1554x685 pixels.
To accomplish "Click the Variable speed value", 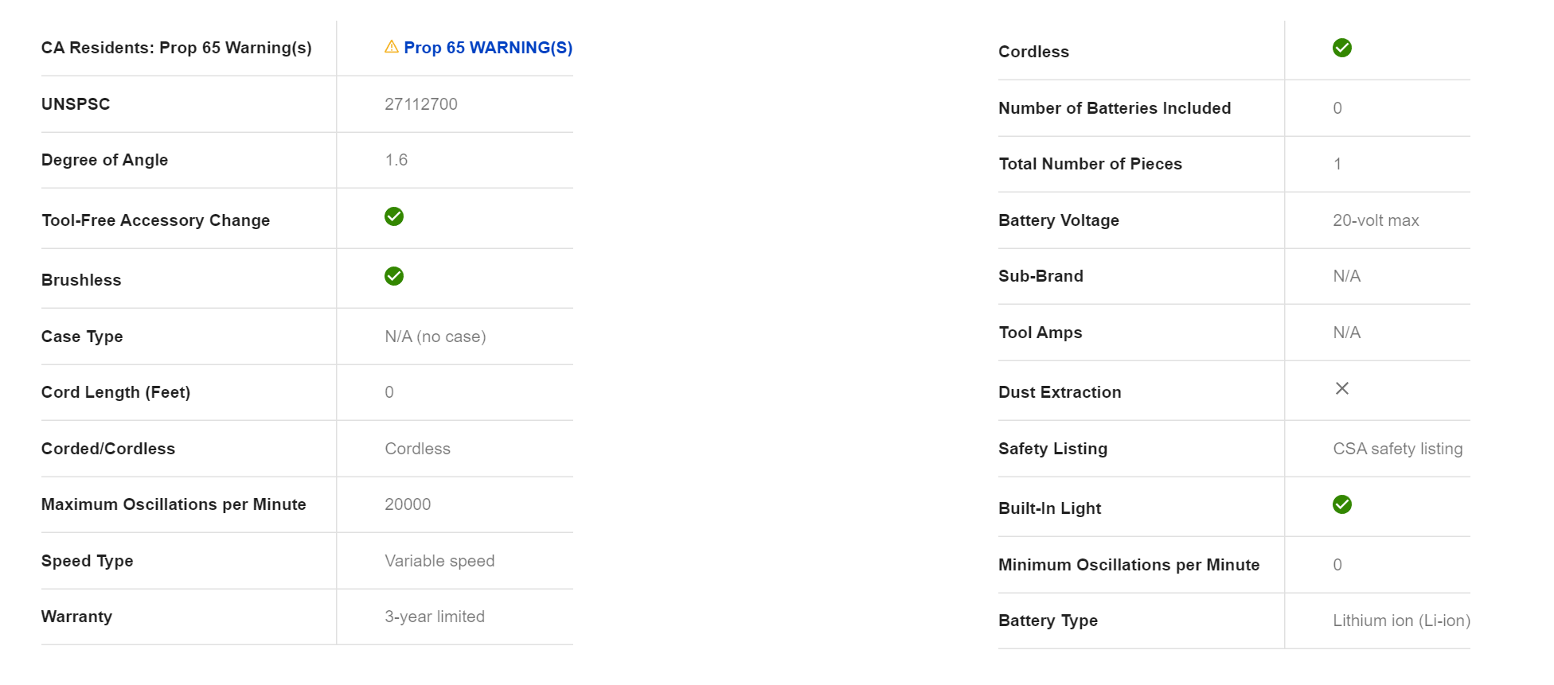I will coord(439,561).
